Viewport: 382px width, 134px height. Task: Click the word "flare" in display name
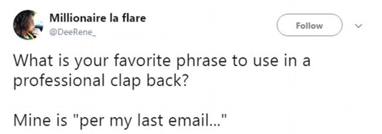(x=134, y=18)
